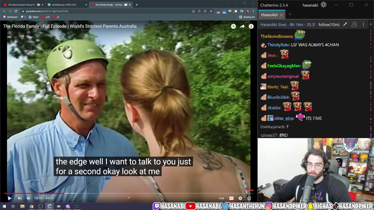Open the follow(10m) chat mode dropdown

point(329,24)
